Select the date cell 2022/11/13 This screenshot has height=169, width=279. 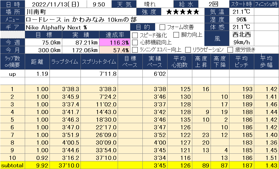(56, 4)
